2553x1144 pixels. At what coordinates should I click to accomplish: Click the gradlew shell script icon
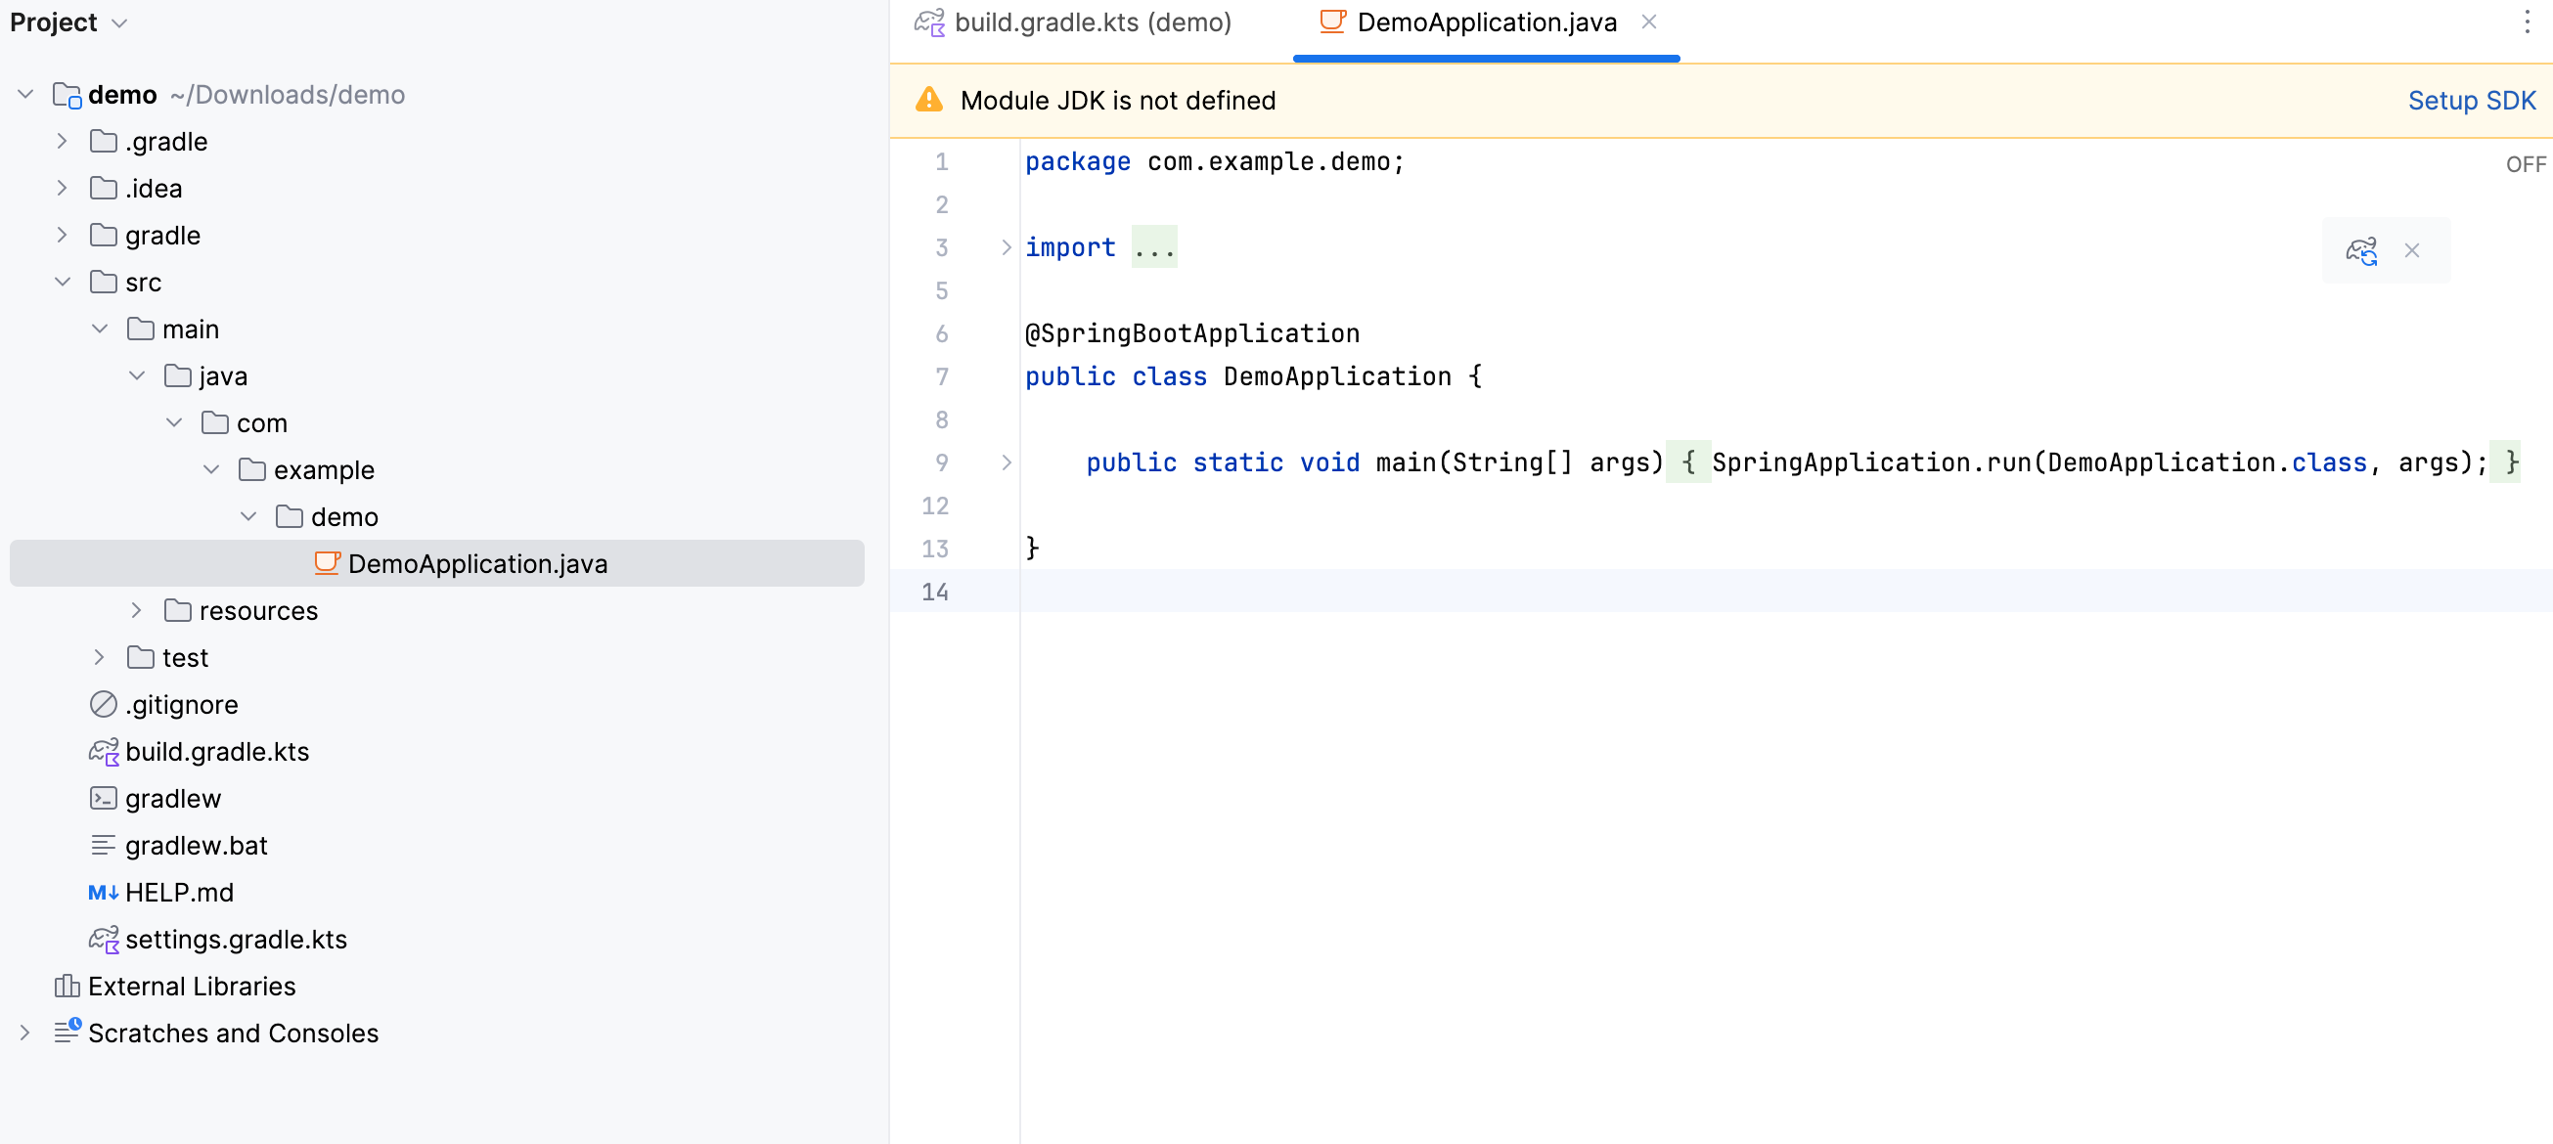click(x=103, y=798)
